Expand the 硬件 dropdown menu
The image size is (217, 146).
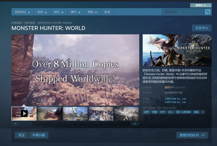tap(76, 12)
